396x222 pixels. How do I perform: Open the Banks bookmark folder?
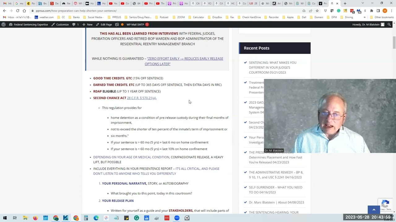click(x=74, y=17)
